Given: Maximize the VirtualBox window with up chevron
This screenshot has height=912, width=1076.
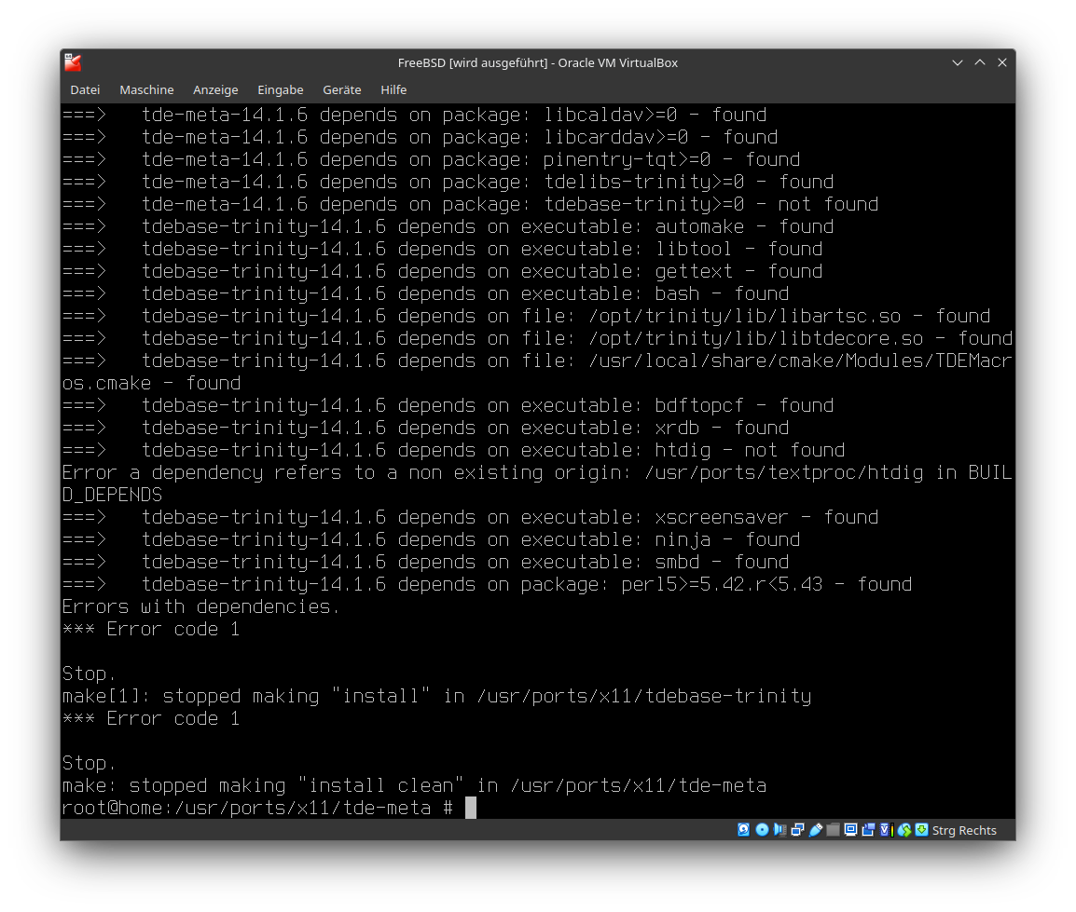Looking at the screenshot, I should pos(980,62).
